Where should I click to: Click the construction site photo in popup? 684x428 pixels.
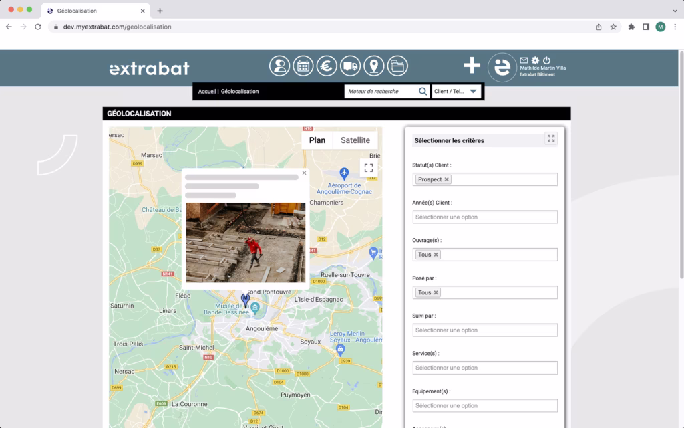tap(246, 242)
